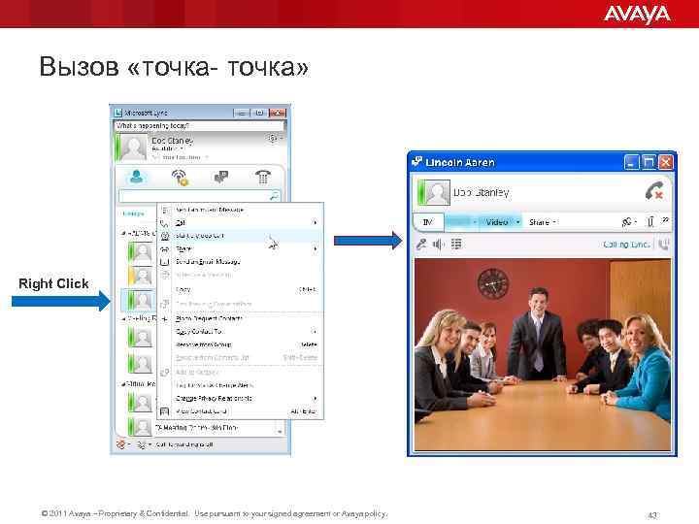Click the expand chevrons in call toolbar
699x524 pixels.
[x=665, y=220]
